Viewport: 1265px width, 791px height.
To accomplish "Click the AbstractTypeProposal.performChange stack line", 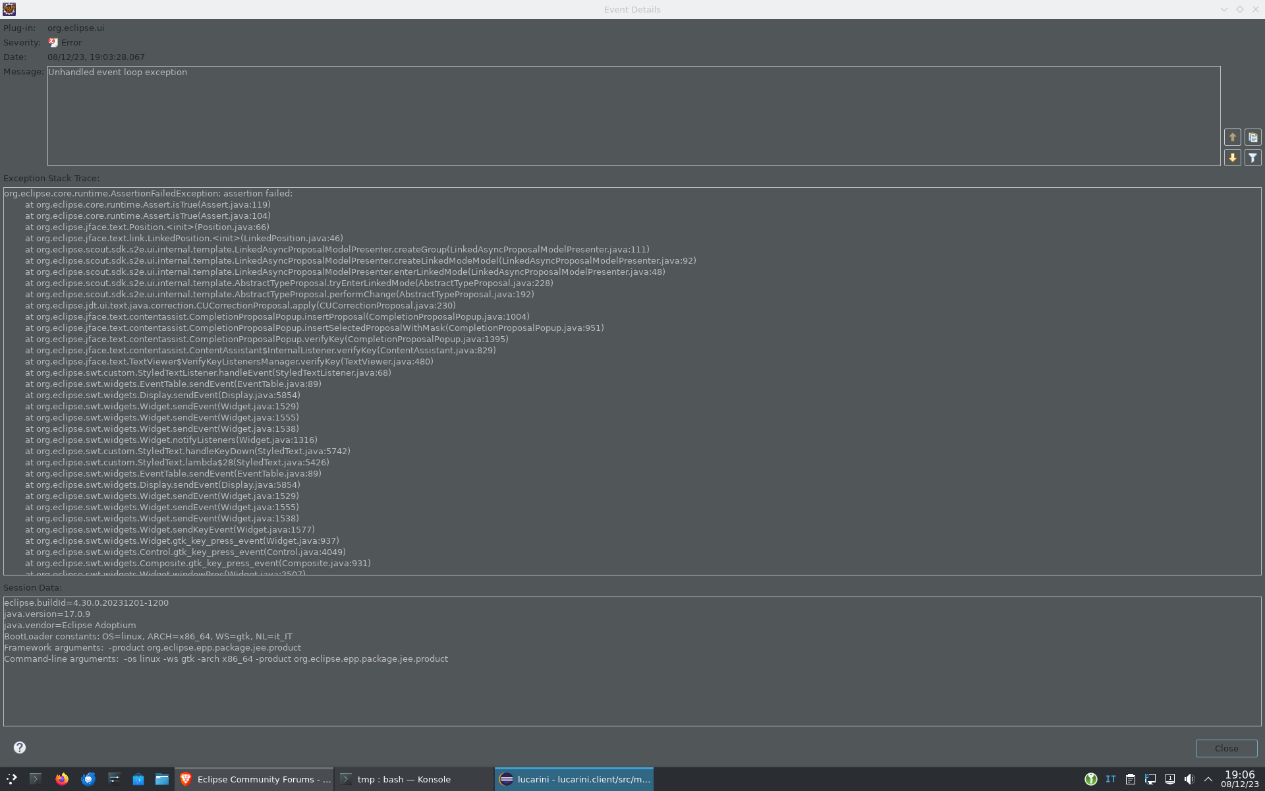I will [x=279, y=295].
